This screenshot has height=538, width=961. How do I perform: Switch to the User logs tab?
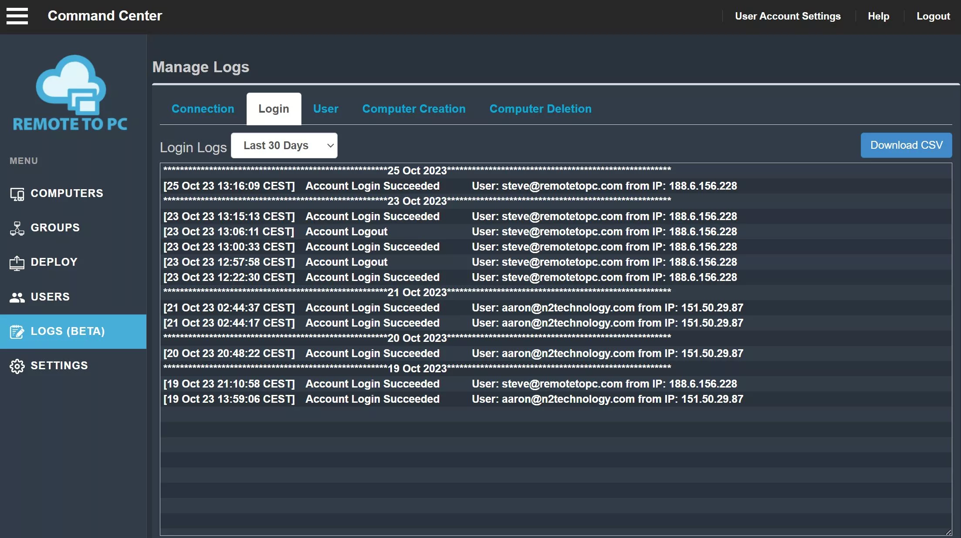click(x=325, y=109)
